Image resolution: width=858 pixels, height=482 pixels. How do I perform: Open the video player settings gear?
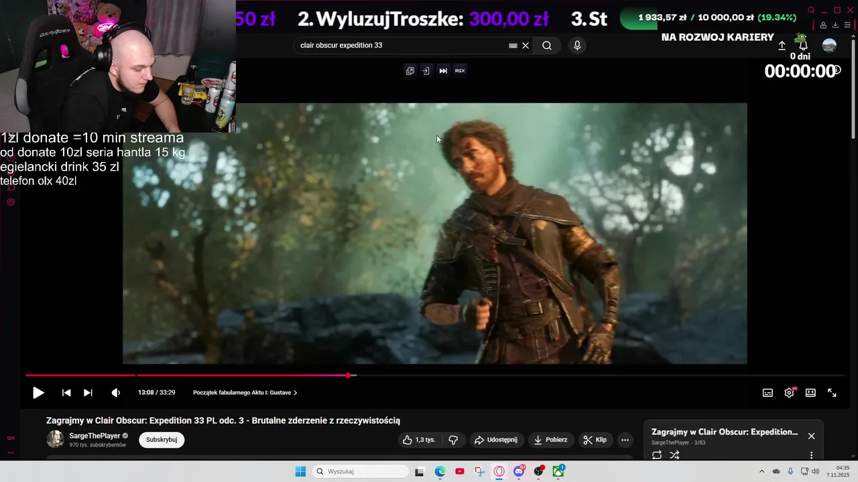coord(789,393)
